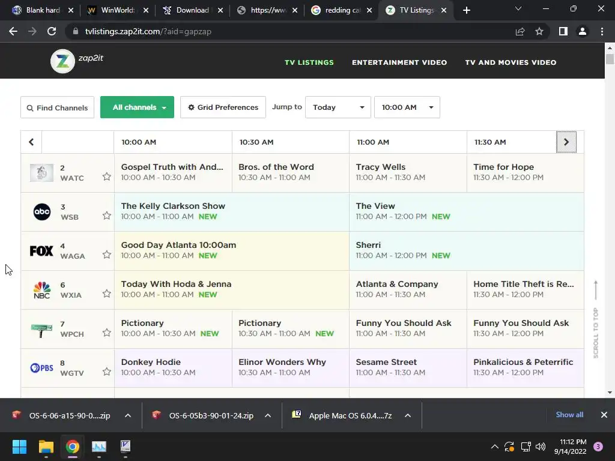Open the TV AND MOVIES VIDEO menu
This screenshot has height=461, width=615.
coord(510,62)
